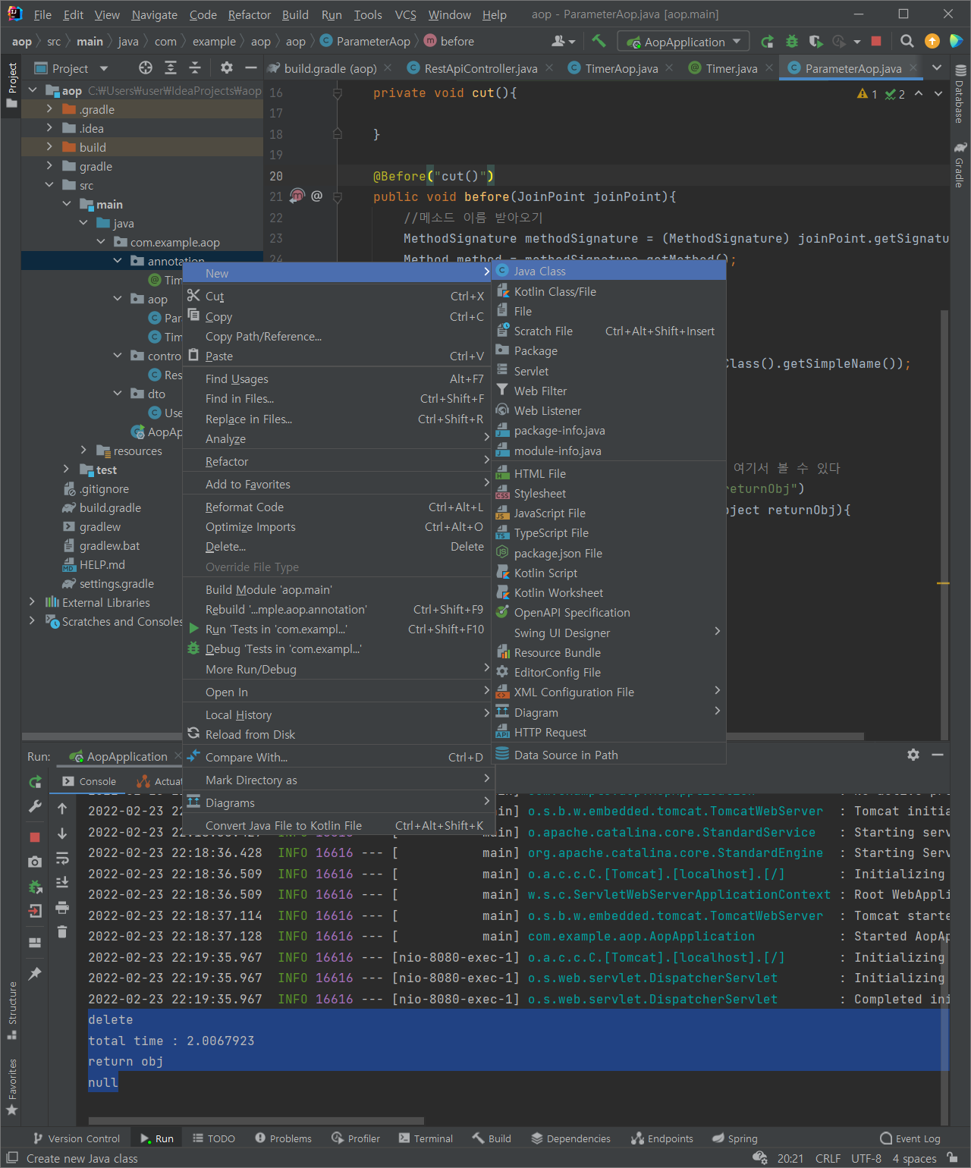This screenshot has height=1168, width=971.
Task: Select settings.gradle file in tree
Action: [x=117, y=583]
